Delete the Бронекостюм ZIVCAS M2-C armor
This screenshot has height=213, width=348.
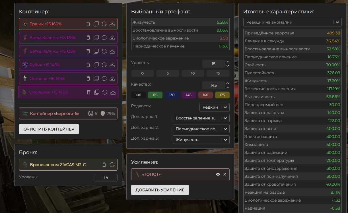tap(104, 164)
